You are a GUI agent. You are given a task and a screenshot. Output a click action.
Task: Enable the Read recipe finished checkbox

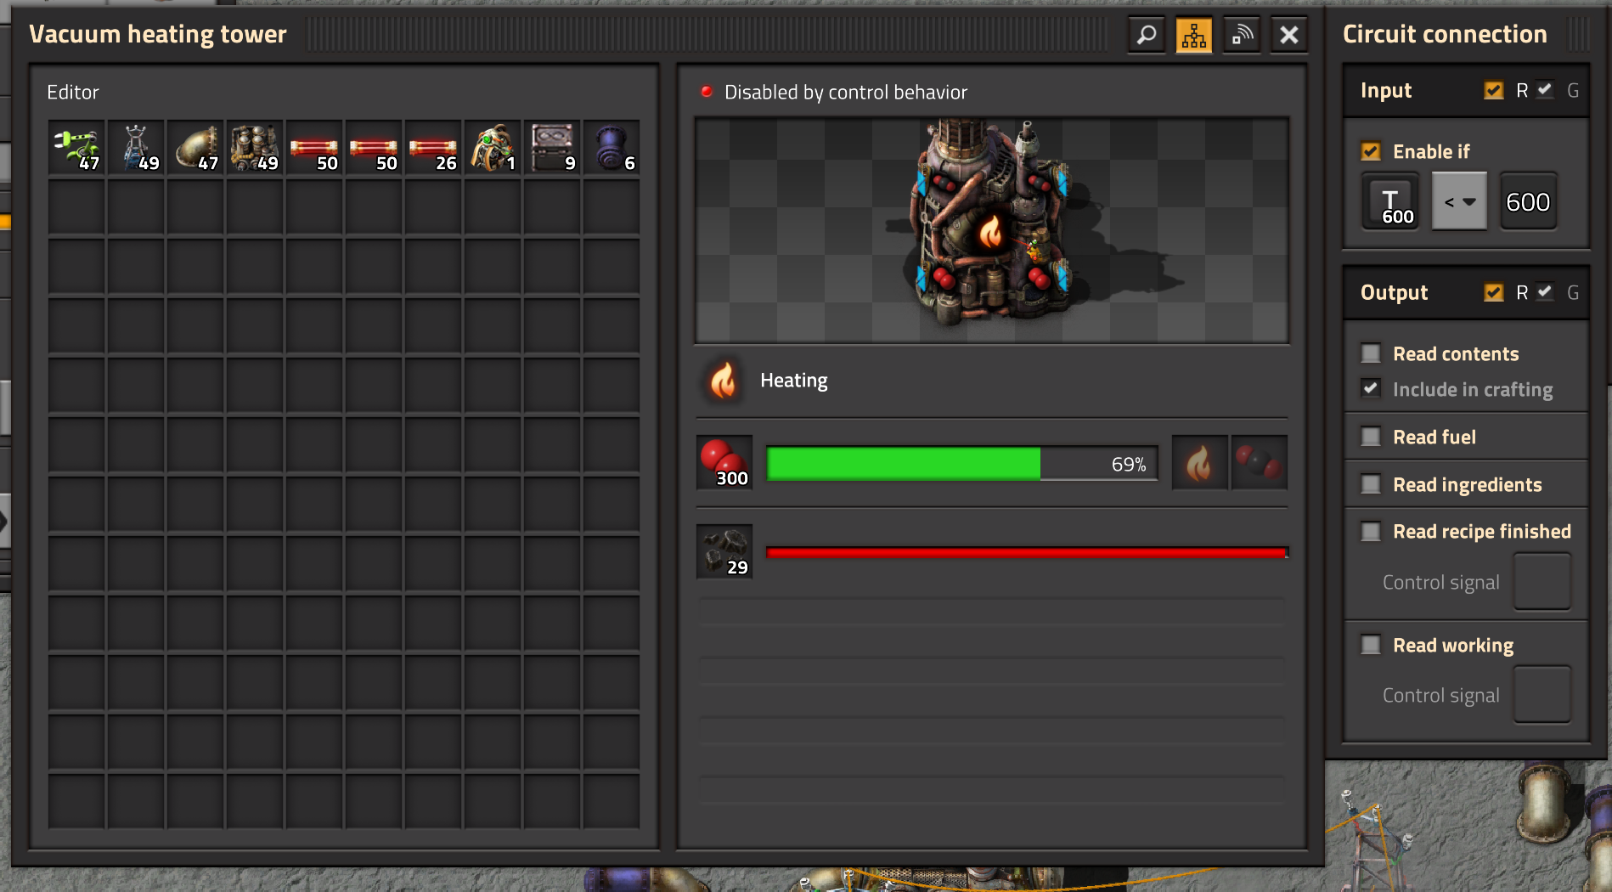point(1371,532)
